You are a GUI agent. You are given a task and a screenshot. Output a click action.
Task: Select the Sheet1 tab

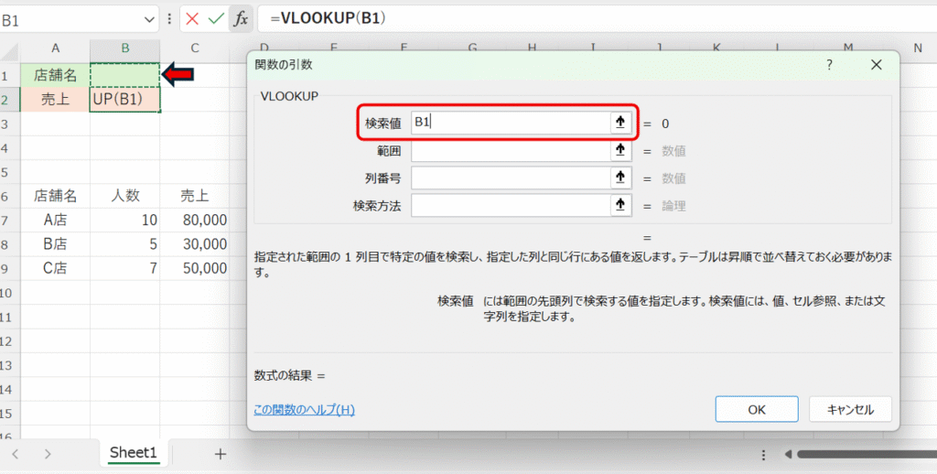click(x=134, y=453)
